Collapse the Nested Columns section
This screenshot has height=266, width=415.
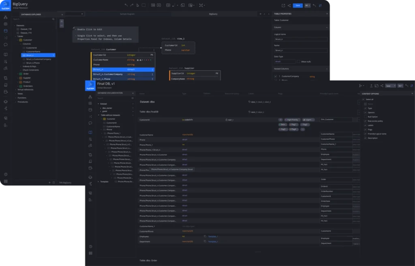coord(327,69)
